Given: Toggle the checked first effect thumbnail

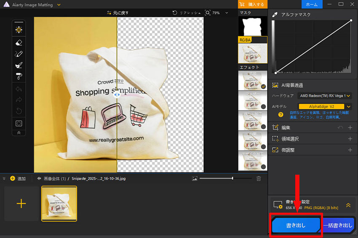Looking at the screenshot, I should pyautogui.click(x=263, y=86).
